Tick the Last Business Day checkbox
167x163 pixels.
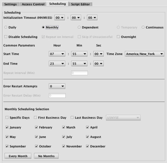pyautogui.click(x=72, y=118)
